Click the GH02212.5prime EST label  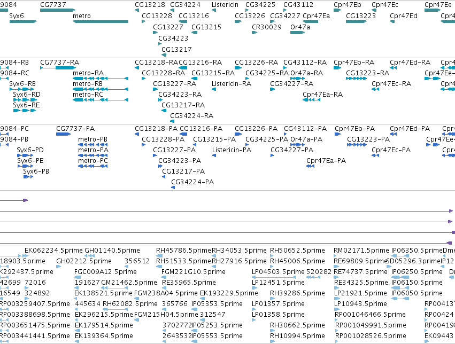(84, 261)
